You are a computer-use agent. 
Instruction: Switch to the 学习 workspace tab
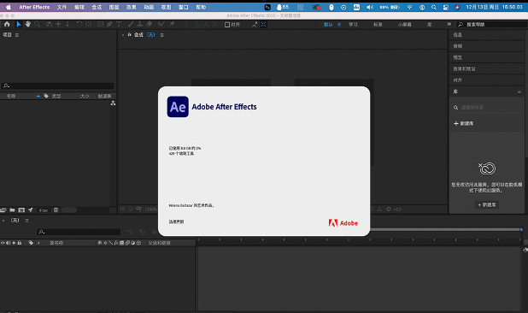tap(353, 25)
